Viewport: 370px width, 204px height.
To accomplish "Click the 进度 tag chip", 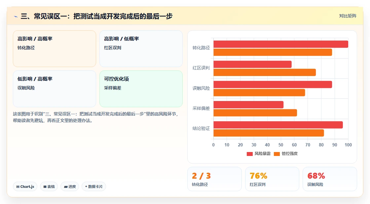I will pyautogui.click(x=70, y=187).
